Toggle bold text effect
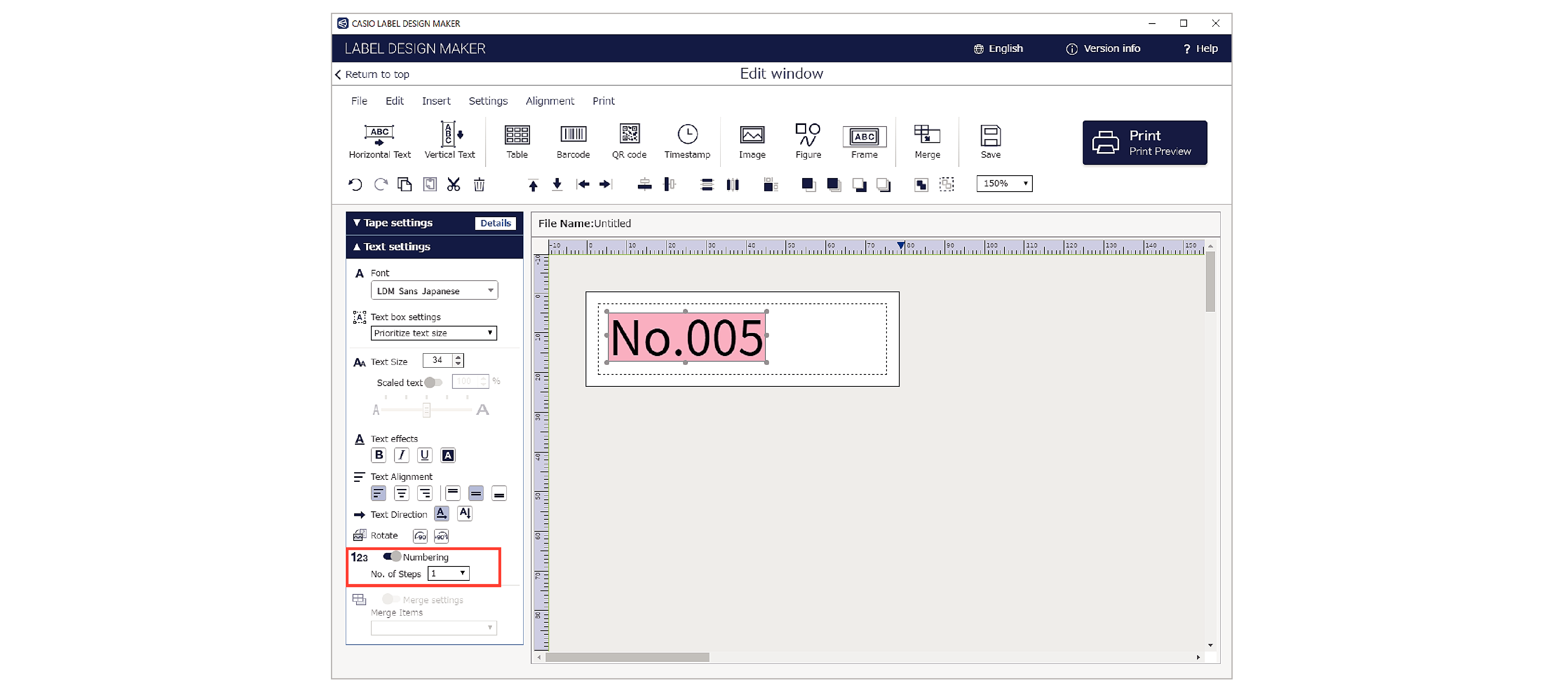1558x689 pixels. coord(379,455)
